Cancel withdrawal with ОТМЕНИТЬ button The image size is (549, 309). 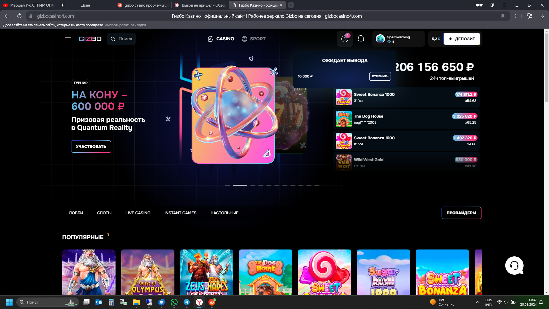click(380, 76)
